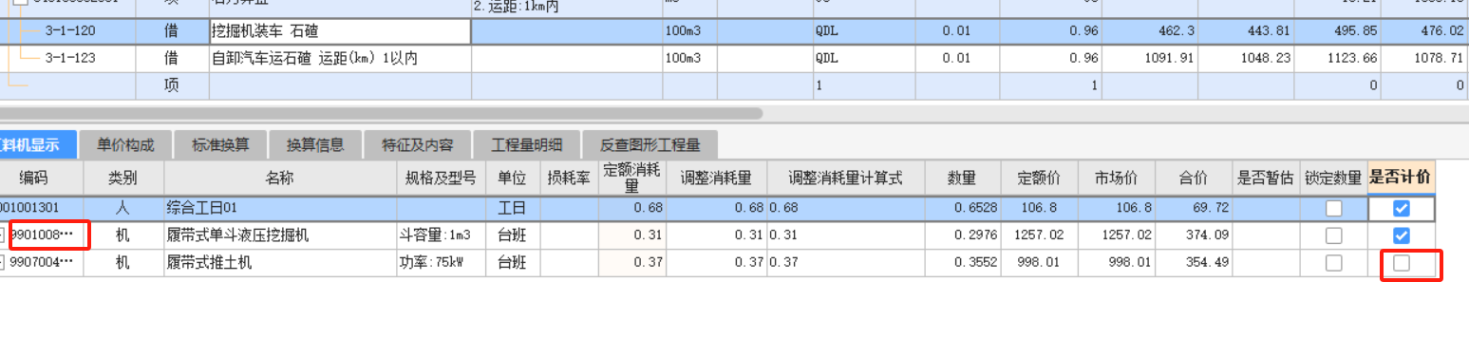Click the 69.72 total price cell
Screen dimensions: 1469x357
(x=1194, y=208)
